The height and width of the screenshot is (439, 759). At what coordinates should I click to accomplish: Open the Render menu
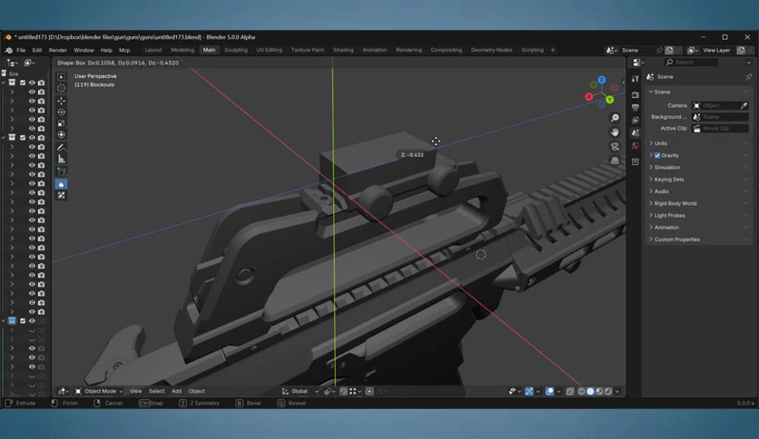tap(57, 50)
